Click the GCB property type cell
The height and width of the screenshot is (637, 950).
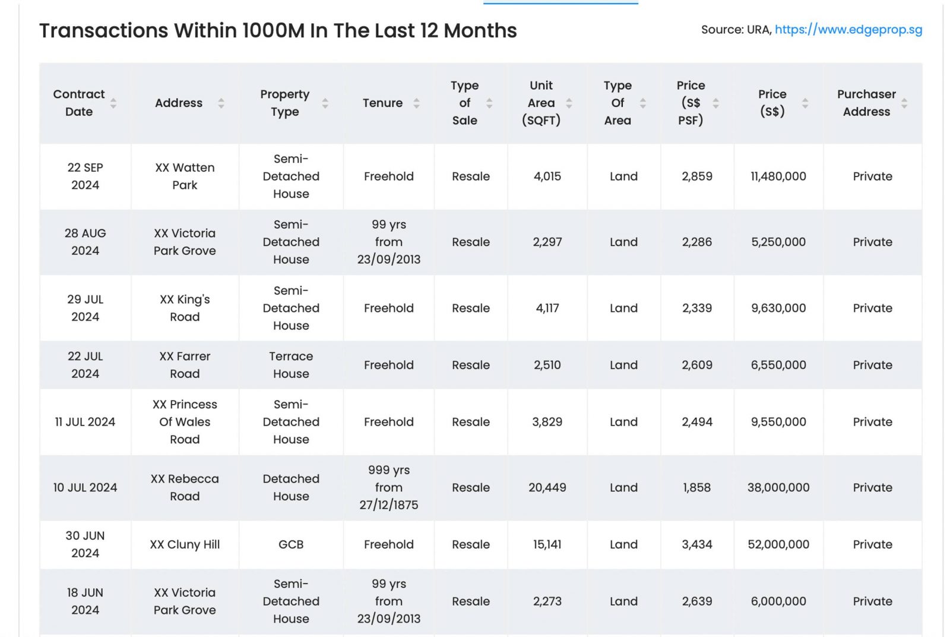(291, 544)
